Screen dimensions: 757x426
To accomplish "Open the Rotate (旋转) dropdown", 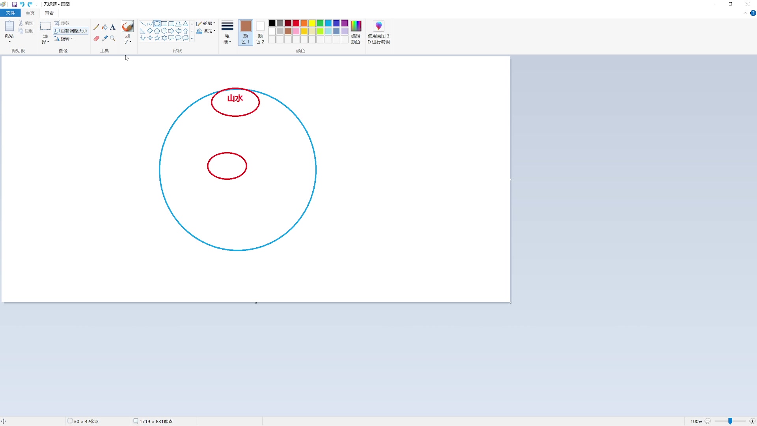I will [63, 39].
